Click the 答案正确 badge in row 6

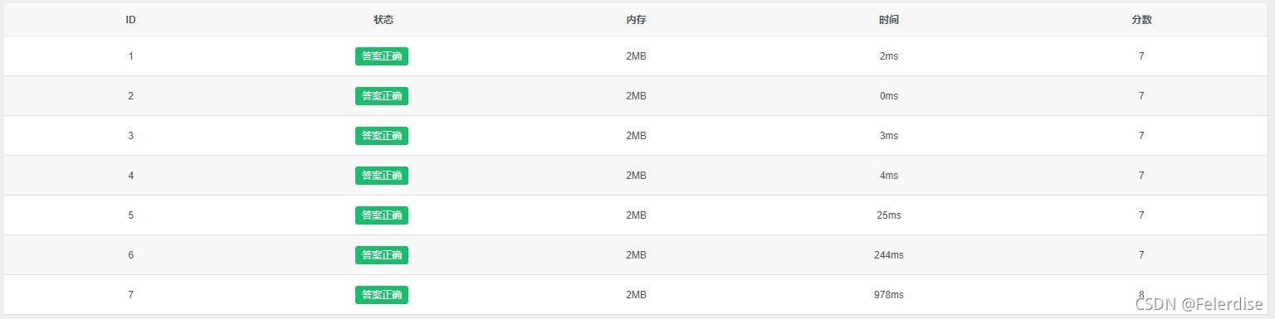coord(382,255)
